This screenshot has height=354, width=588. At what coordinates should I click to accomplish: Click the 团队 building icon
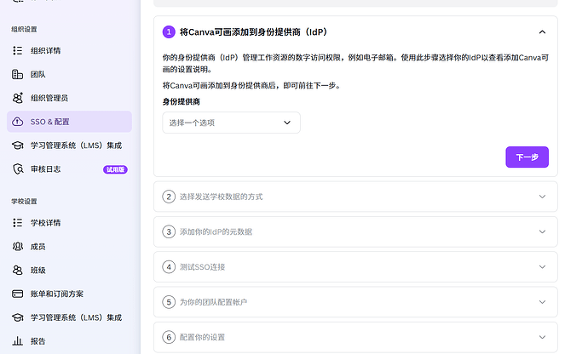pyautogui.click(x=18, y=74)
